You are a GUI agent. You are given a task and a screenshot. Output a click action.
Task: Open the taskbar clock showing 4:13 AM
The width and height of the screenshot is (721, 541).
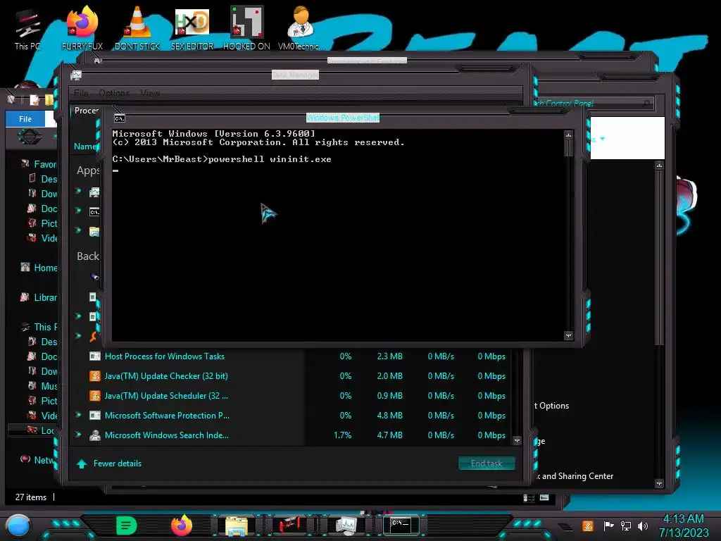[683, 526]
